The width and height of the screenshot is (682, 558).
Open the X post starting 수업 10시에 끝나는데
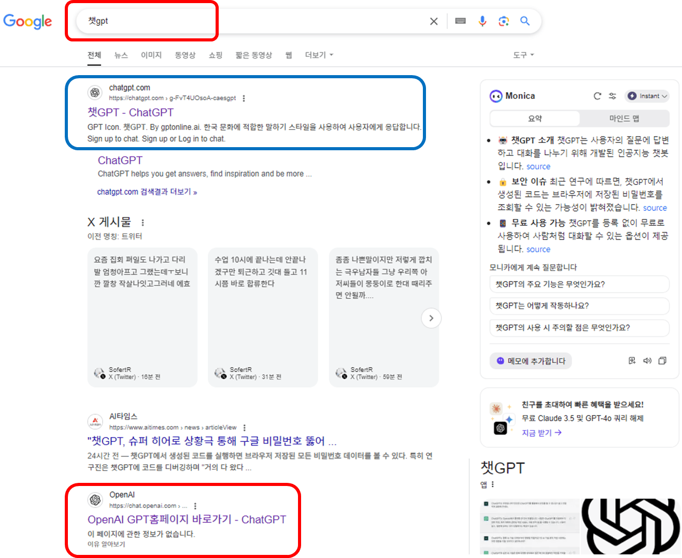point(263,317)
